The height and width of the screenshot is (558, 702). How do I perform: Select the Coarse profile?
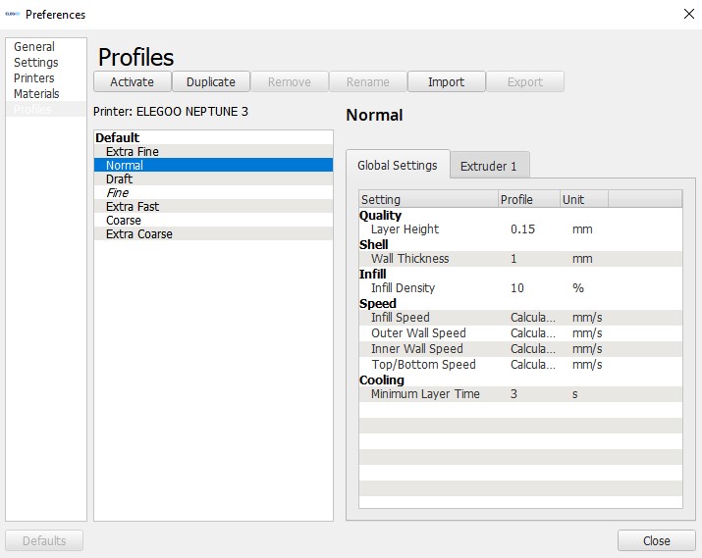pos(213,220)
